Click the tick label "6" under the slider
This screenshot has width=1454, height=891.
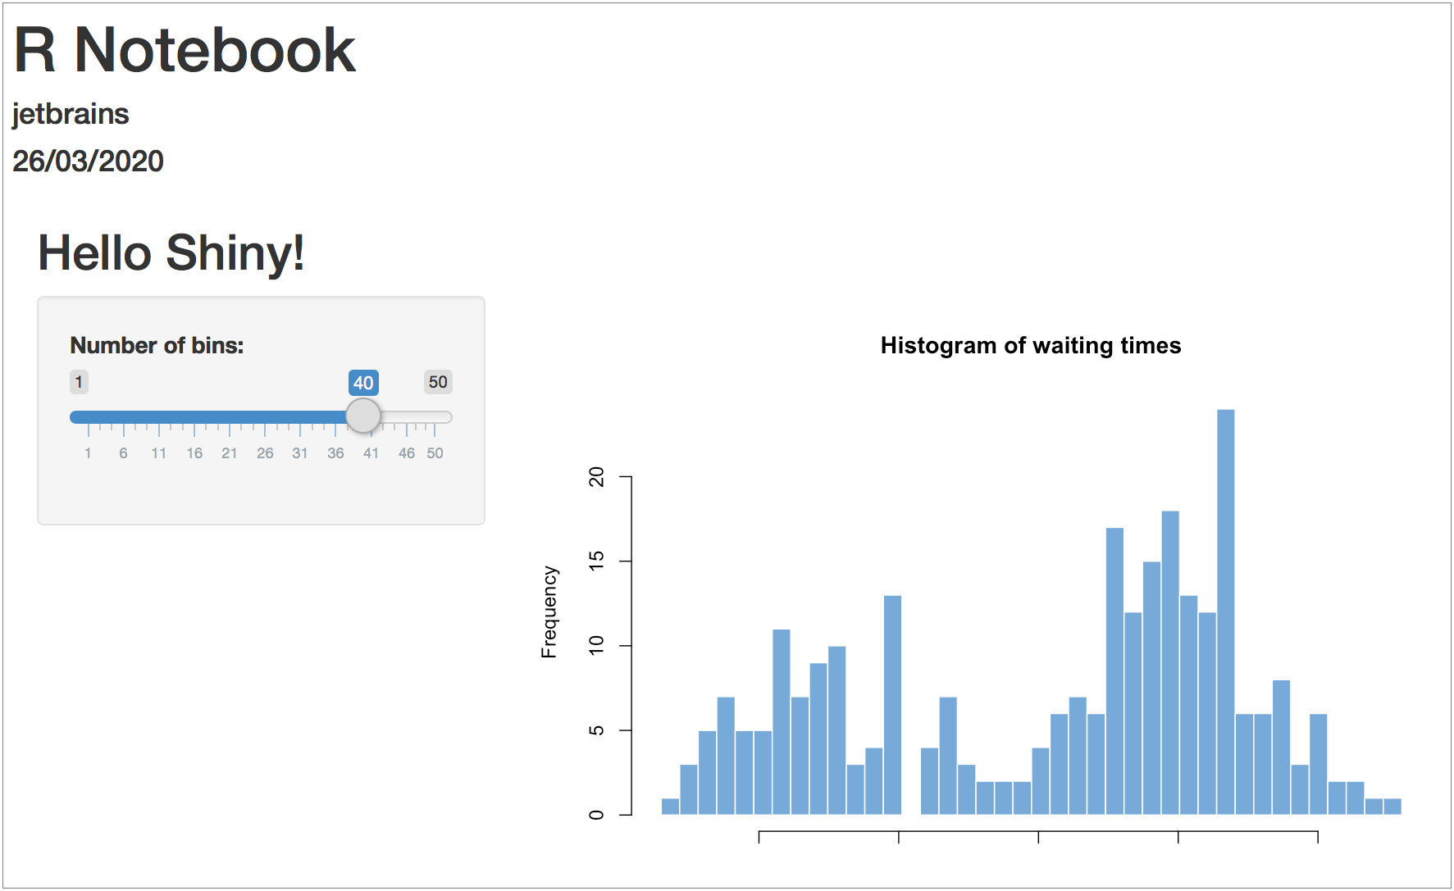[x=124, y=452]
